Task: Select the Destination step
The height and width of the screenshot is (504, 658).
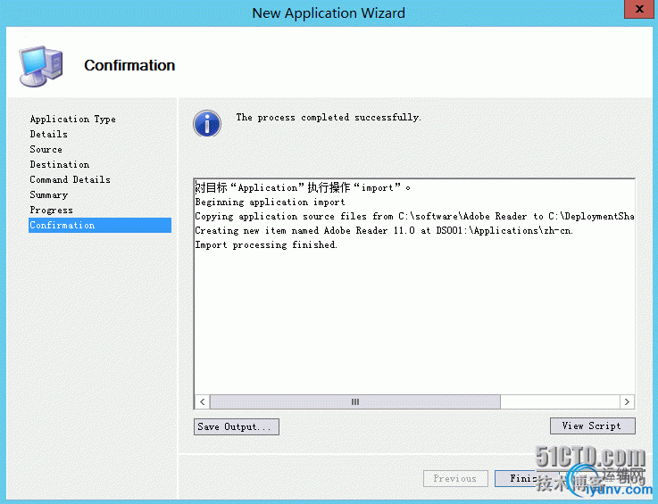Action: (x=60, y=164)
